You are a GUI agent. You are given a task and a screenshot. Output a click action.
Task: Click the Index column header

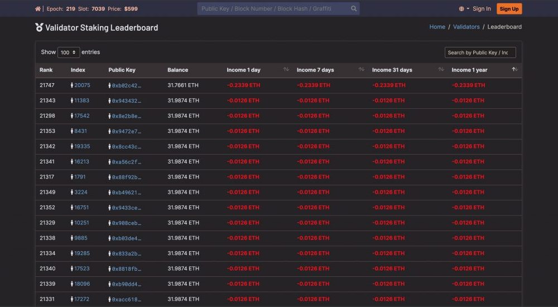click(x=78, y=70)
